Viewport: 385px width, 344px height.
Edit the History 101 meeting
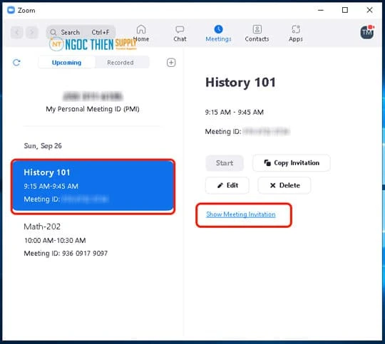tap(227, 185)
